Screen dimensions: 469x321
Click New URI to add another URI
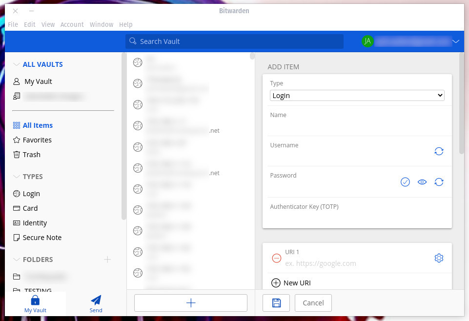pos(291,283)
